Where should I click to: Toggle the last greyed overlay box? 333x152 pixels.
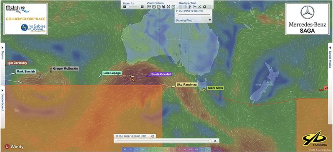coord(209,7)
